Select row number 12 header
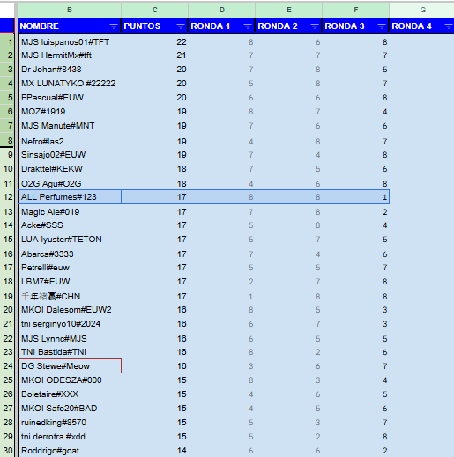Screen dimensions: 454x457 click(7, 196)
